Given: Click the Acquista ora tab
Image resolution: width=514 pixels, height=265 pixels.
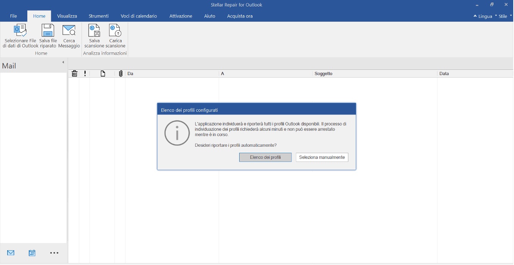Looking at the screenshot, I should point(240,16).
